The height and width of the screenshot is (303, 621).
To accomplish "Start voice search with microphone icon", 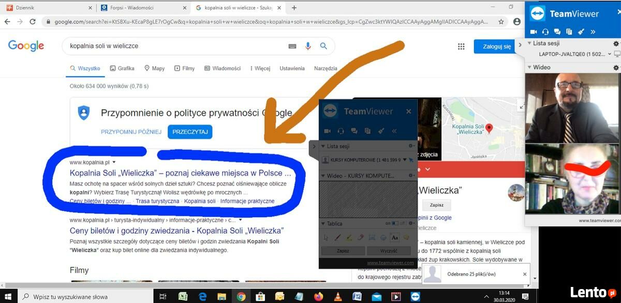I will coord(308,46).
